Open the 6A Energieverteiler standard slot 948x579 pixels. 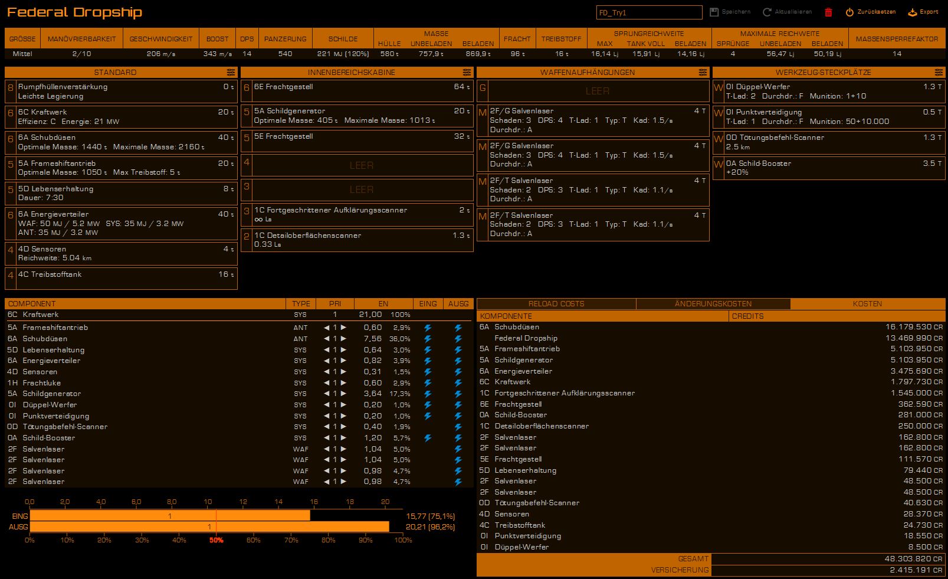coord(121,223)
